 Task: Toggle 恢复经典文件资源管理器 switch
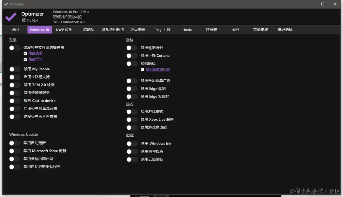tap(14, 48)
